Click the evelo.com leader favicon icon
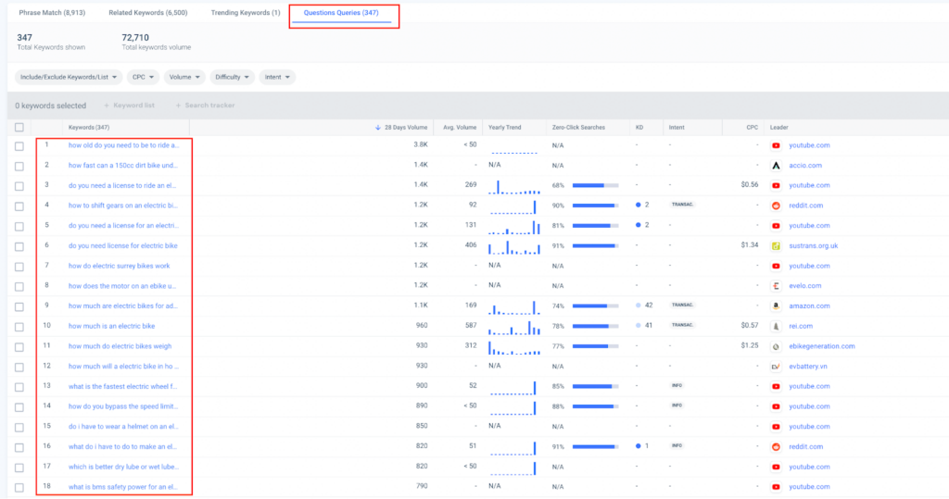 click(776, 286)
